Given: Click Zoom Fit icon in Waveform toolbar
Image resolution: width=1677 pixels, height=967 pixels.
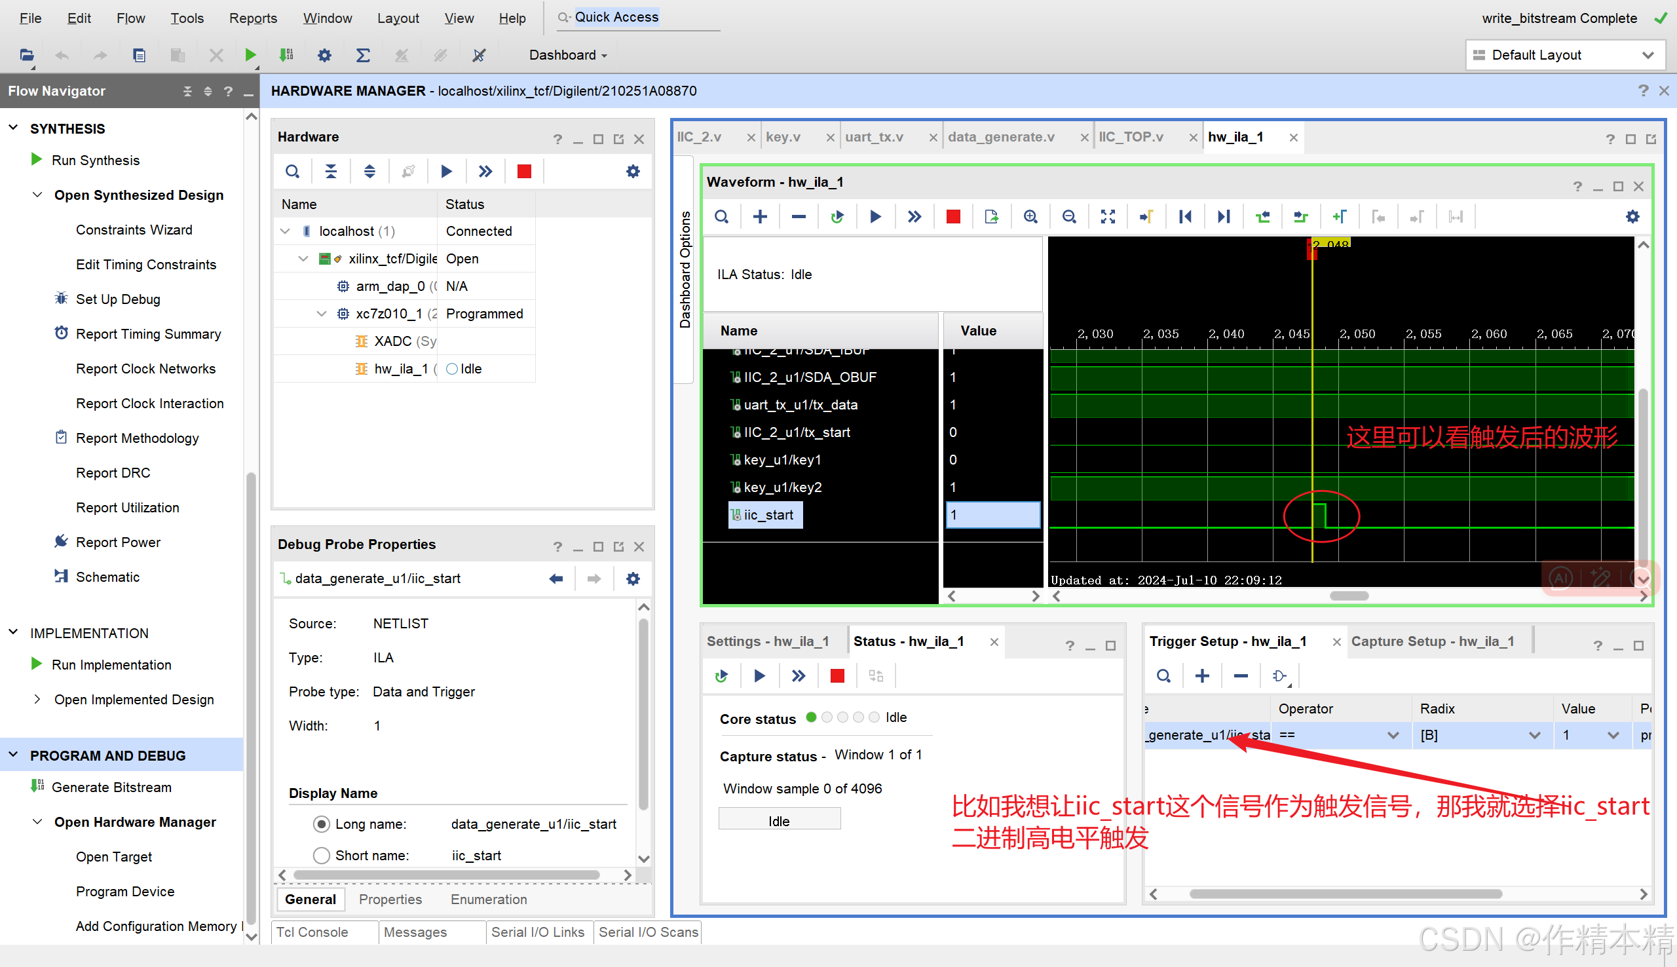Looking at the screenshot, I should tap(1107, 216).
